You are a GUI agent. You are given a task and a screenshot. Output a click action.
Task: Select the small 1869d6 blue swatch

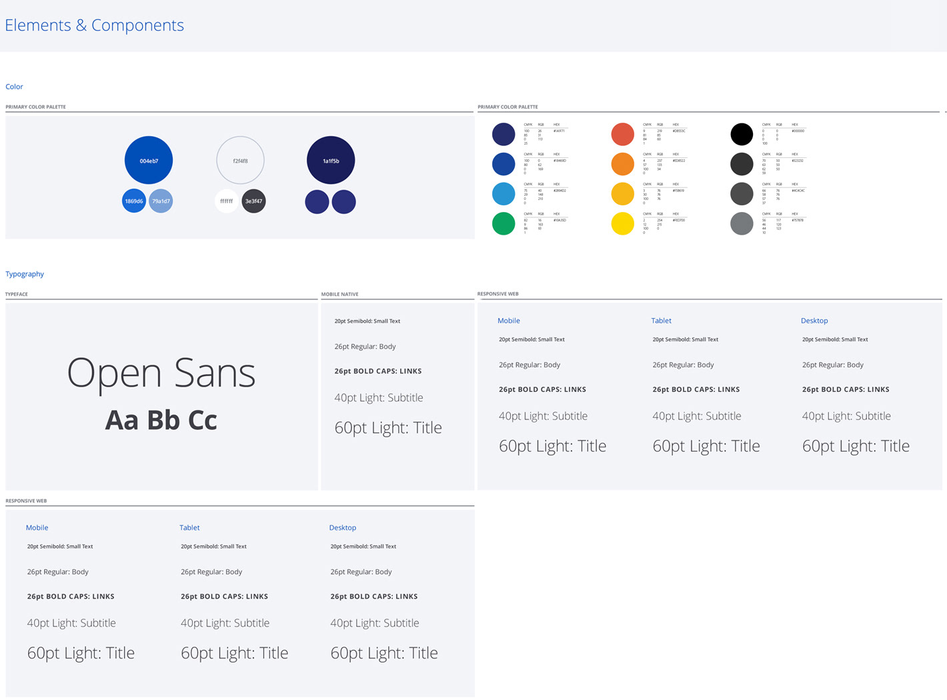point(134,201)
